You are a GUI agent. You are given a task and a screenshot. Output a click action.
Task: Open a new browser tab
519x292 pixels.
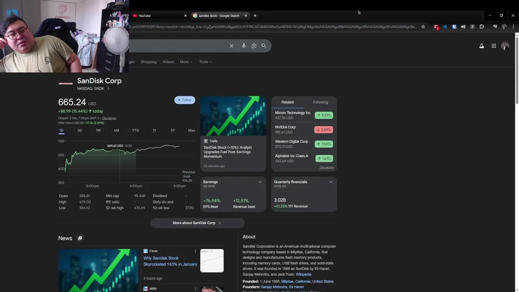(255, 16)
